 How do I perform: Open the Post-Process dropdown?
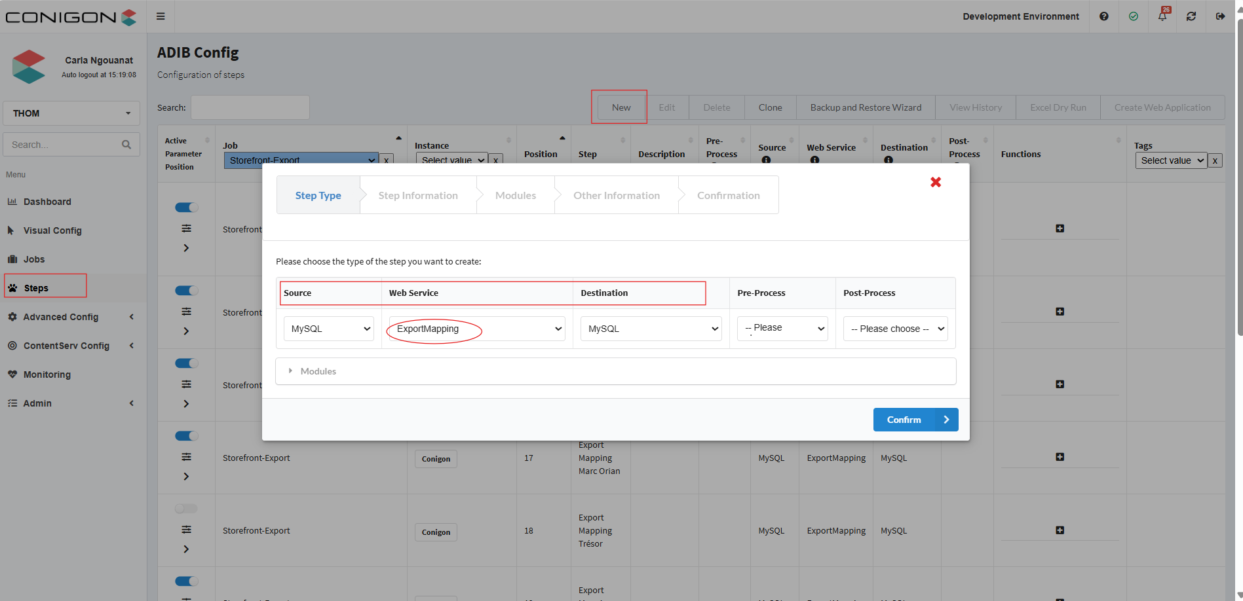[x=895, y=329]
